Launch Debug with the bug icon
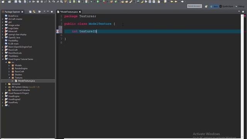The height and width of the screenshot is (139, 247). (91, 2)
